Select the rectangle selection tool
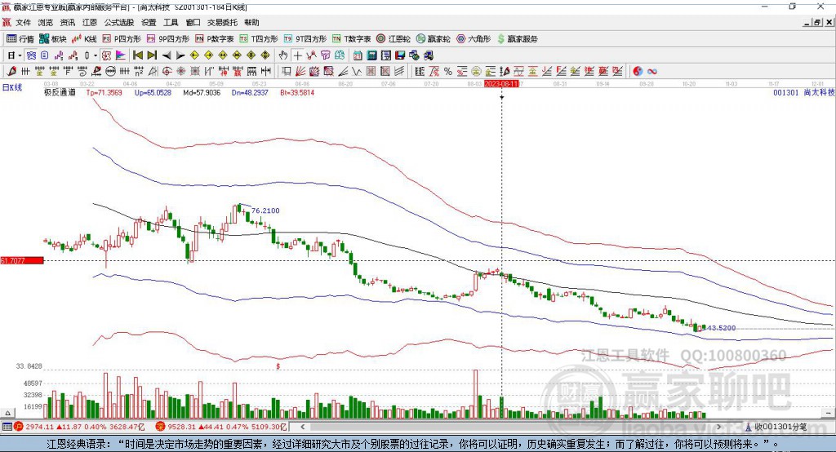 pos(286,72)
